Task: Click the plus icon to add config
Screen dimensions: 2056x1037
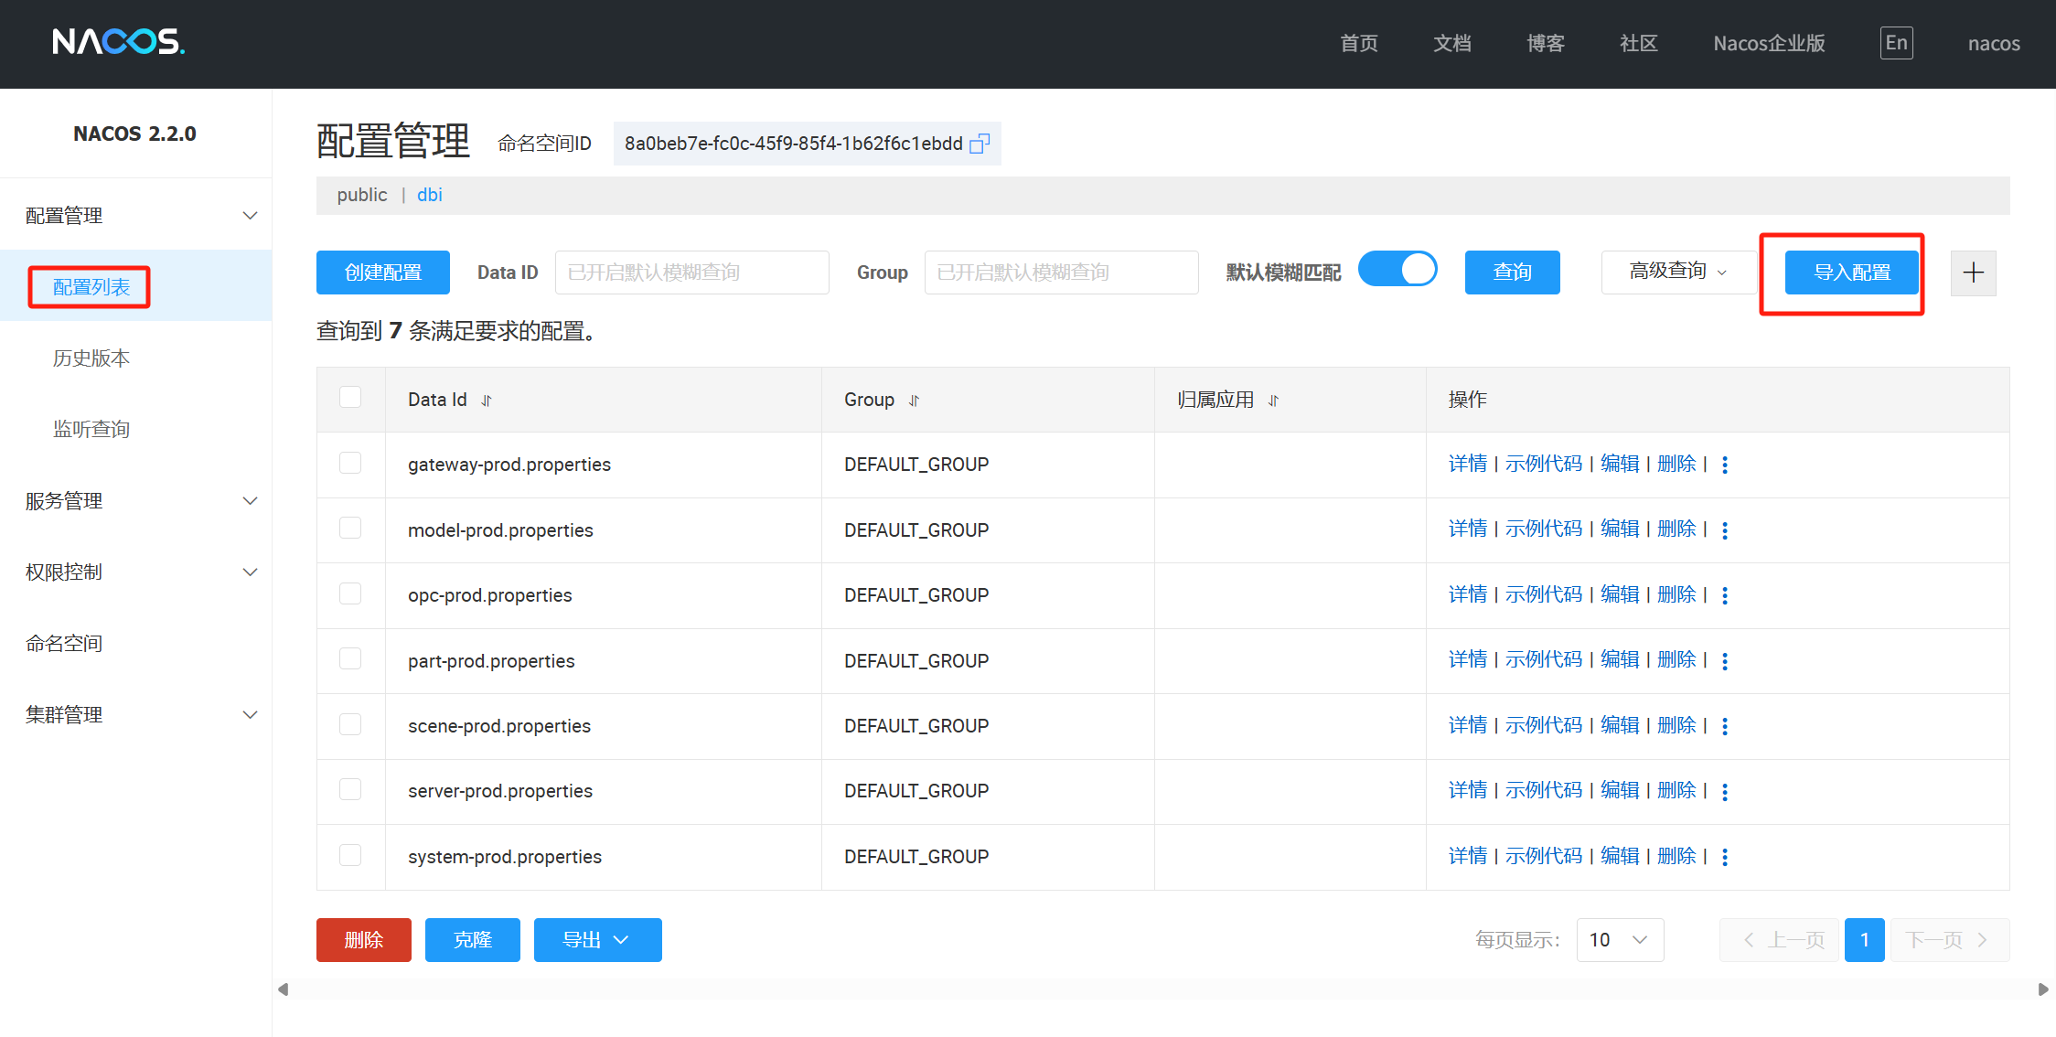Action: (1973, 273)
